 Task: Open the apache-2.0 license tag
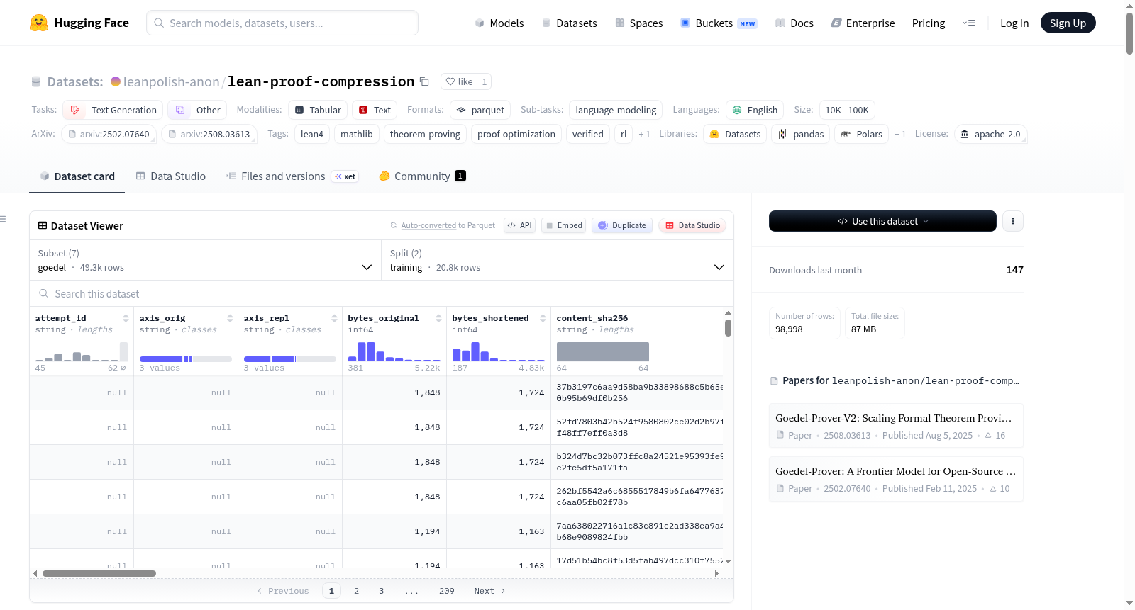[x=990, y=134]
